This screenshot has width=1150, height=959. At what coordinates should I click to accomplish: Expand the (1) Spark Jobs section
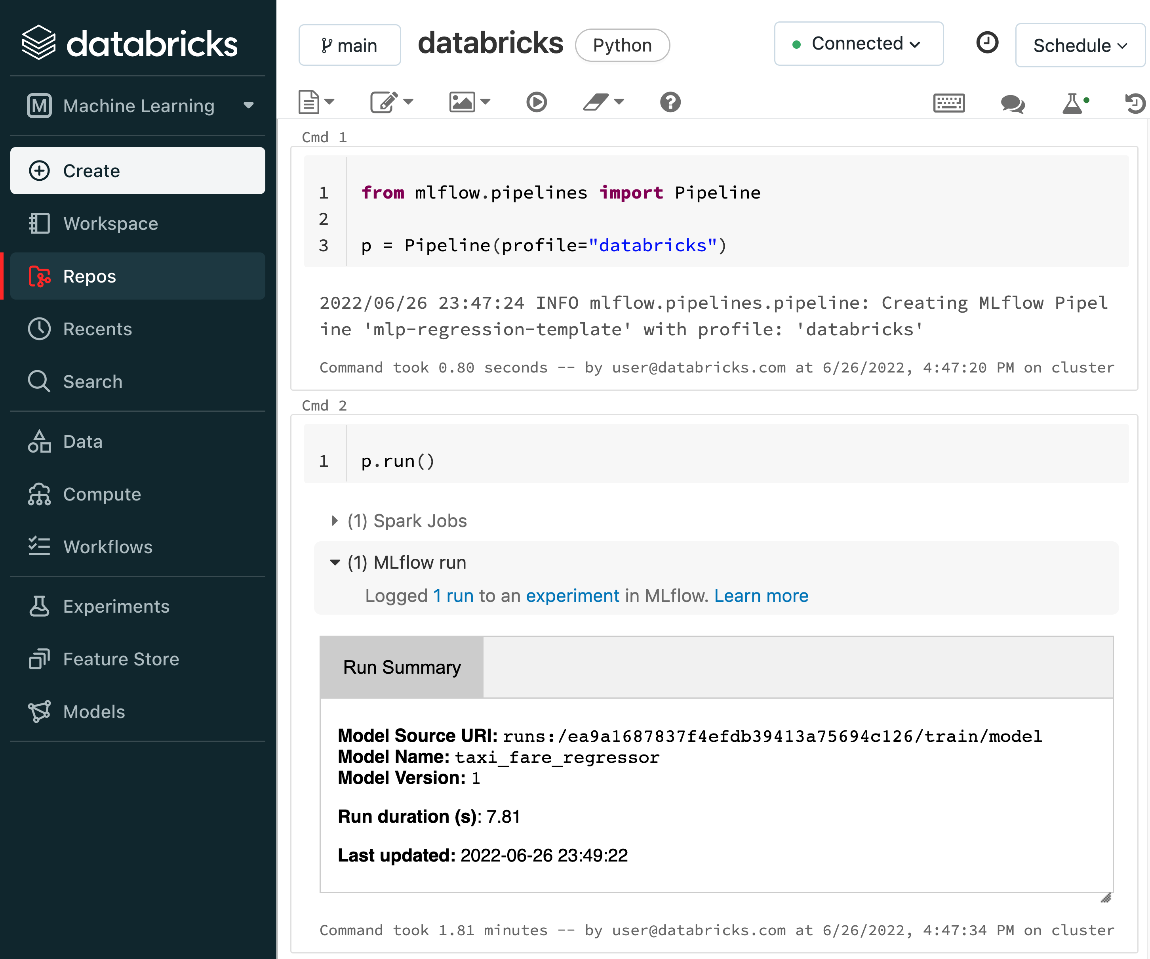point(399,521)
